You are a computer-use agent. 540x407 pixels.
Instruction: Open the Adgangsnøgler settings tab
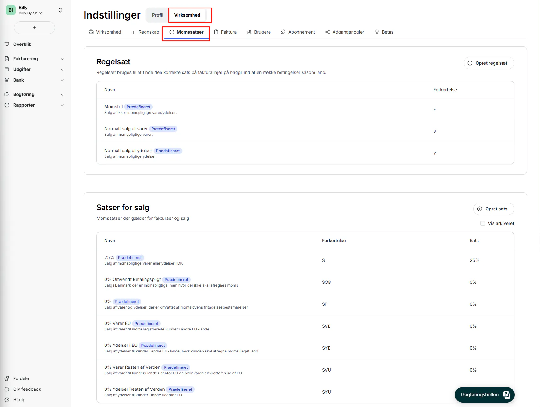point(345,32)
